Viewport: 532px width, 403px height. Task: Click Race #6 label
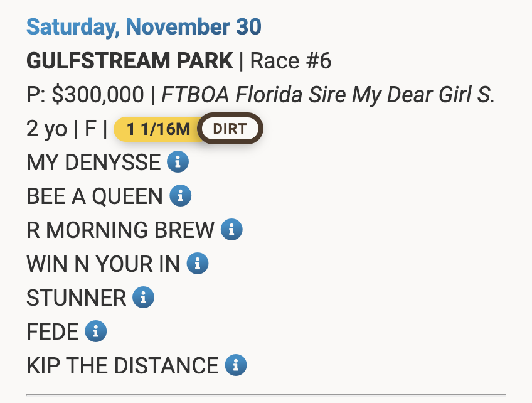290,61
